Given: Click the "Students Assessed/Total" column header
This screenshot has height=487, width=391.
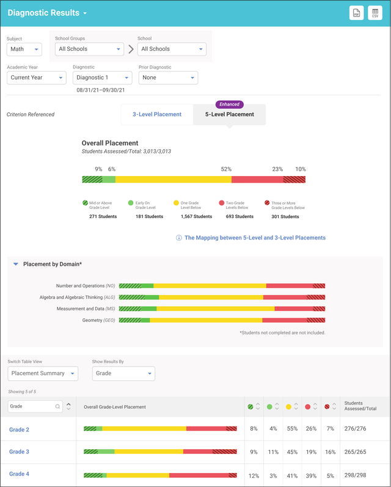Looking at the screenshot, I should tap(360, 406).
